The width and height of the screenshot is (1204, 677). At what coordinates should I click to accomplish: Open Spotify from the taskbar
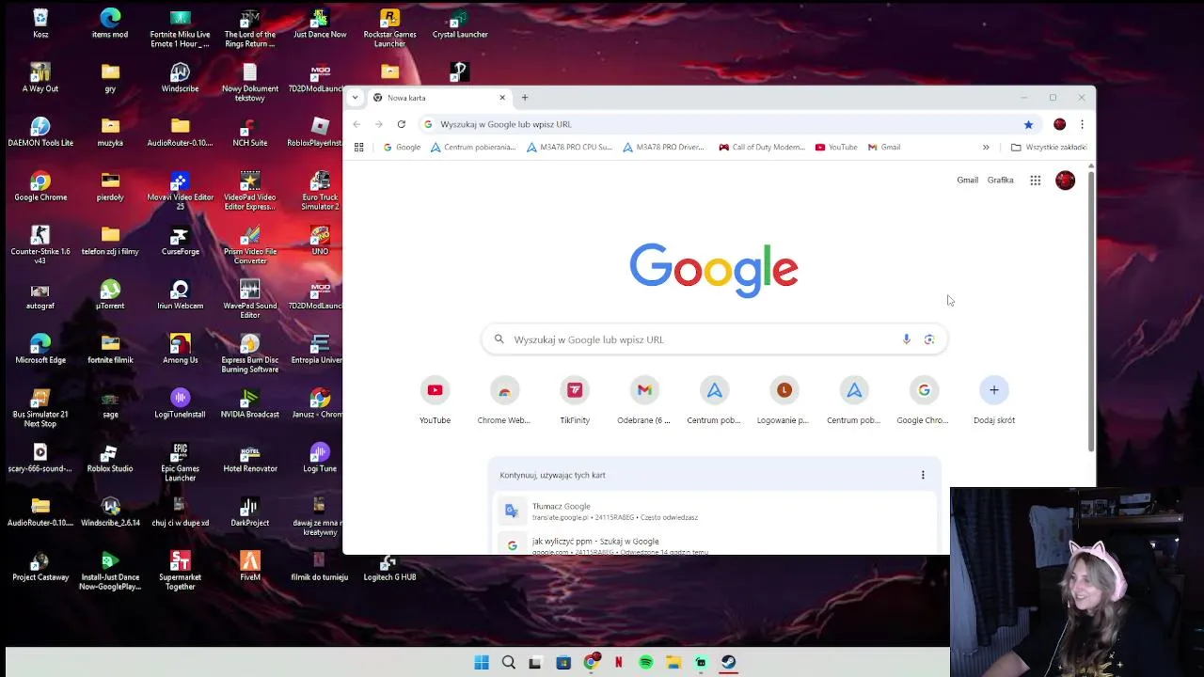646,663
